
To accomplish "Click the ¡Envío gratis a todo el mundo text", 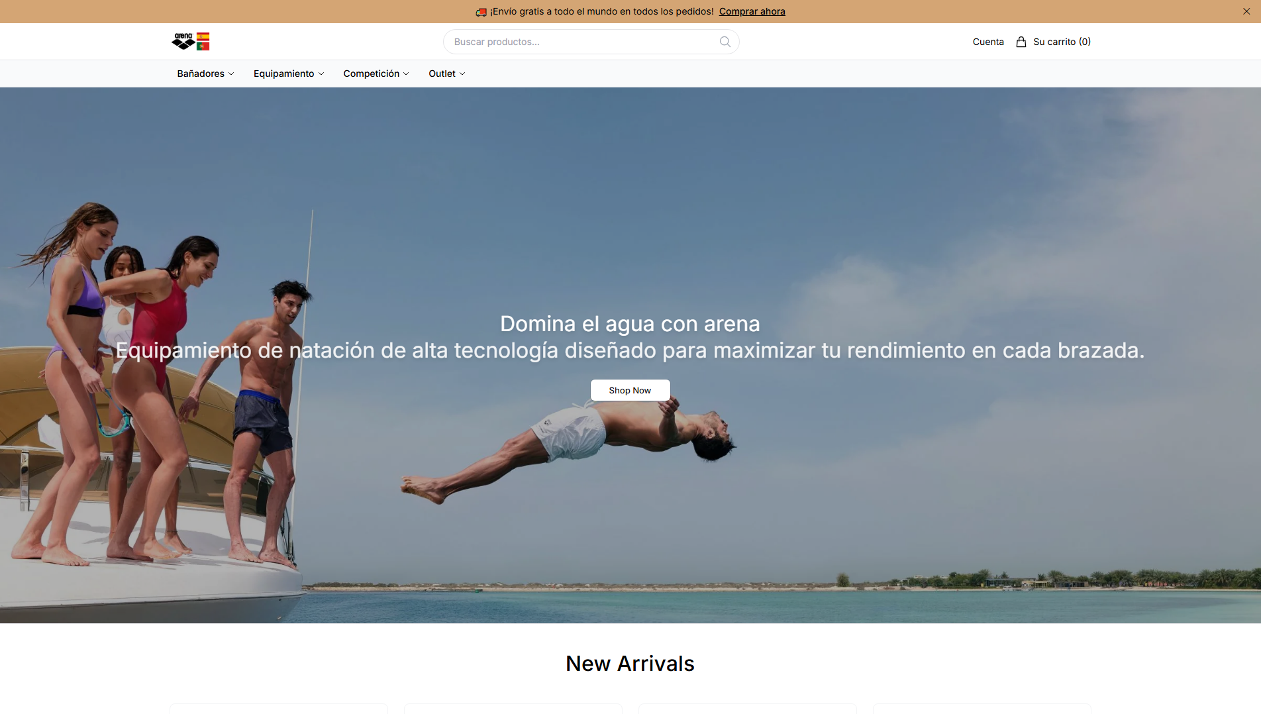I will pyautogui.click(x=602, y=11).
